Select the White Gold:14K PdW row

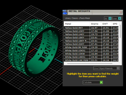(x=91, y=60)
